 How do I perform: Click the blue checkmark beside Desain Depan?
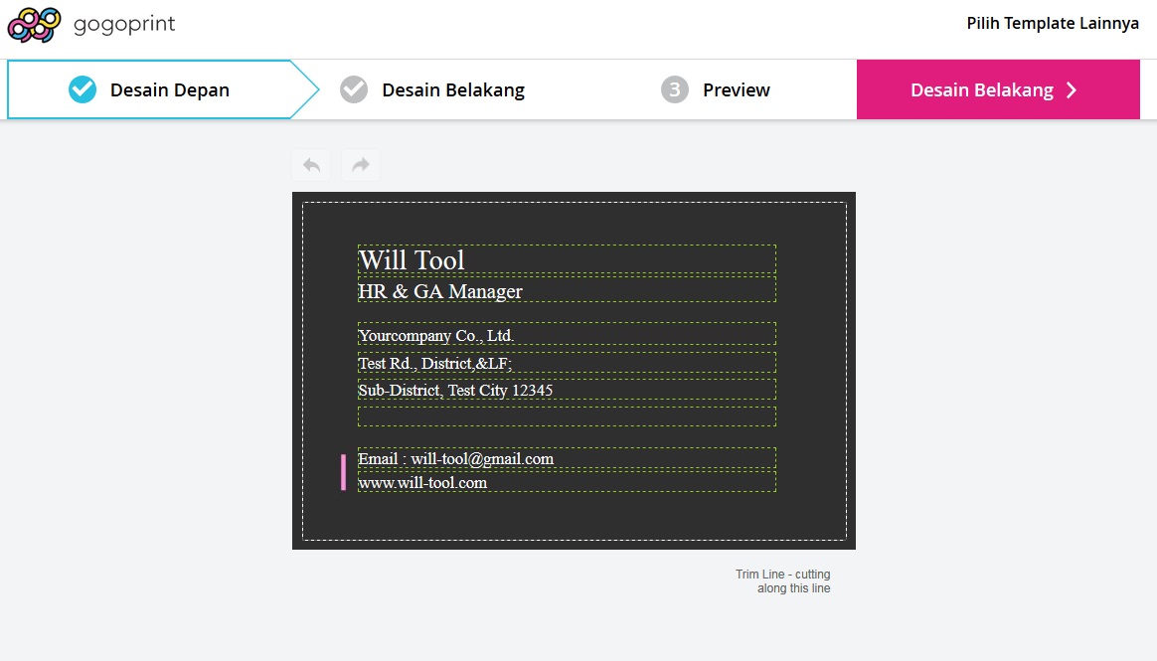pyautogui.click(x=83, y=90)
